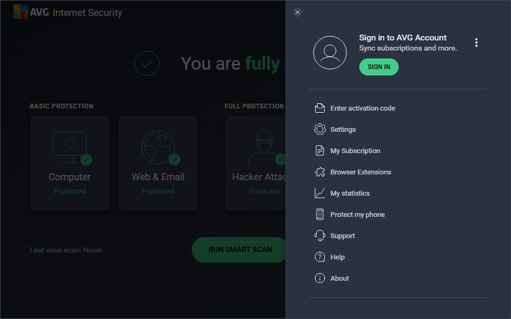Click the About info icon
The image size is (511, 319).
click(x=320, y=278)
